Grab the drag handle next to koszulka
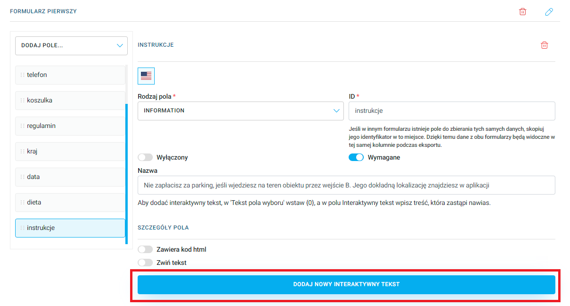570x306 pixels. [x=22, y=100]
